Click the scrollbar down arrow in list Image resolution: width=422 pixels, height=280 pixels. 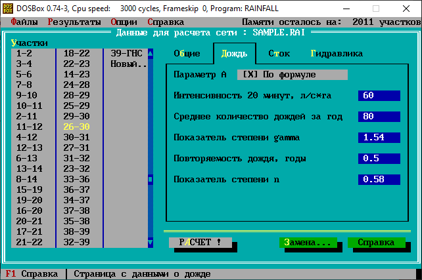point(150,242)
